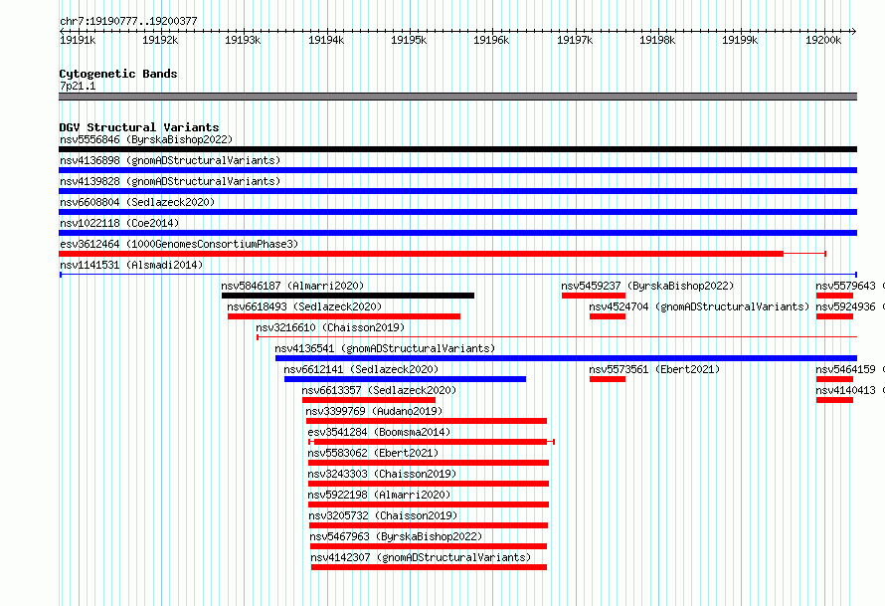Click the red nsv5573561 variant bar
This screenshot has height=606, width=885.
click(608, 379)
